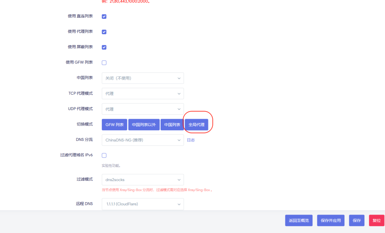Switch mode to GFW 列表
This screenshot has width=385, height=233.
114,124
